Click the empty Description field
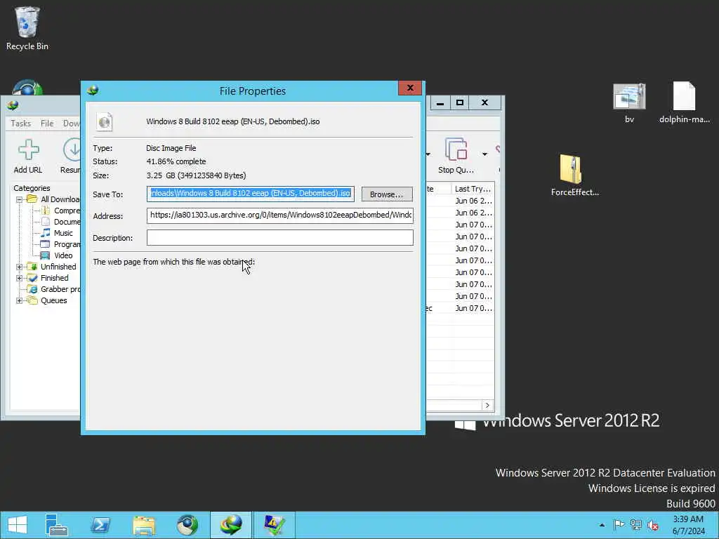Viewport: 719px width, 539px height. click(x=279, y=237)
